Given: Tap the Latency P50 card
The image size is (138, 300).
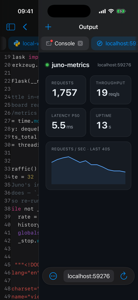Looking at the screenshot, I should 66,123.
